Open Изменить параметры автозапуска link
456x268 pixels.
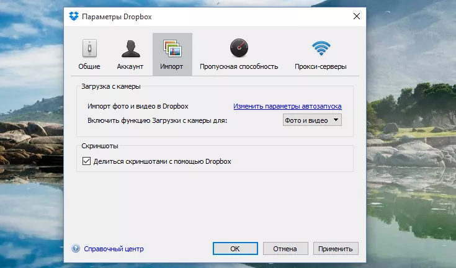(287, 106)
